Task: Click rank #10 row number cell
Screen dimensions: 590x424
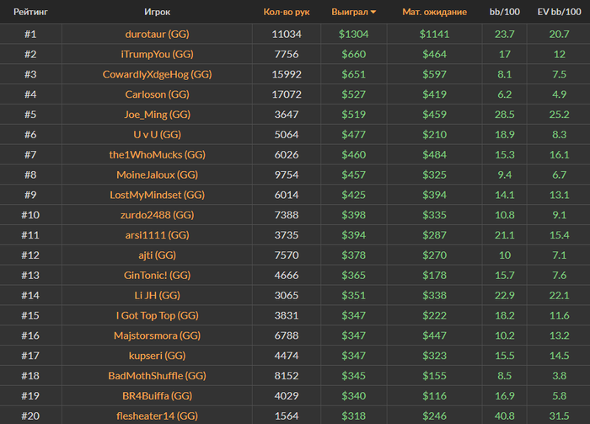Action: 29,215
